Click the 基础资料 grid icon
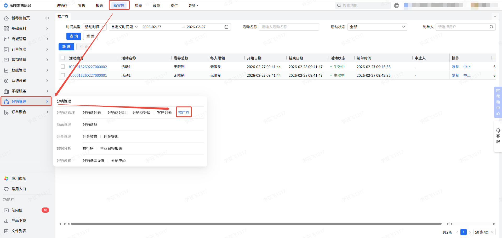 pos(6,28)
